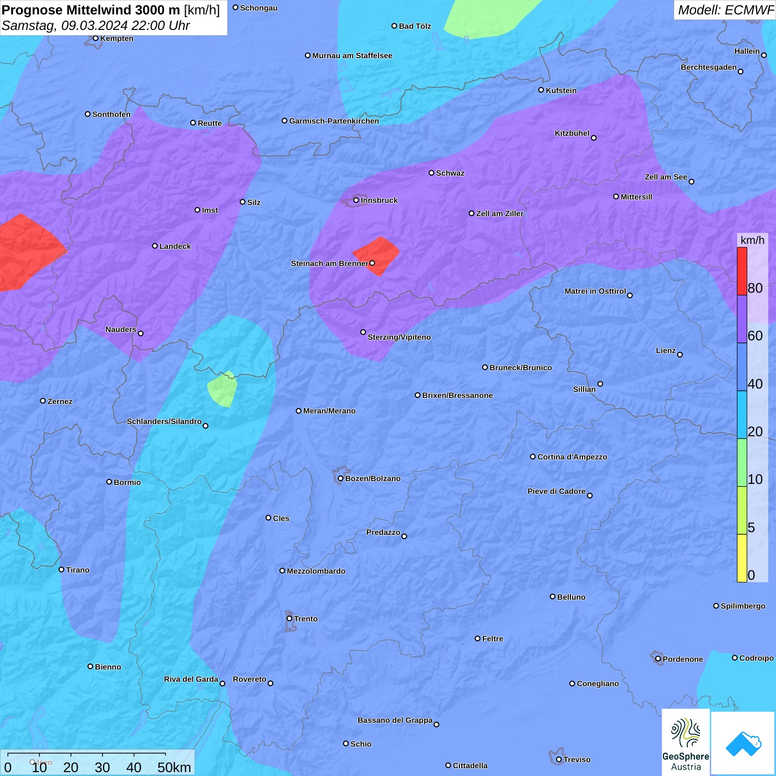
Task: Click the 'Sonthofen' label
Action: (111, 114)
